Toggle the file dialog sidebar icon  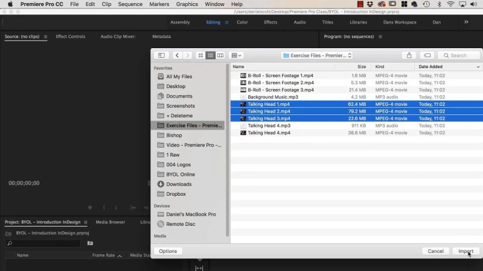(161, 55)
